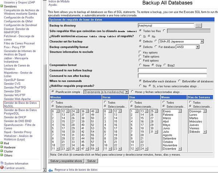Screen dimensions: 218x173
Task: Click the System Information icon
Action: [x=2, y=164]
